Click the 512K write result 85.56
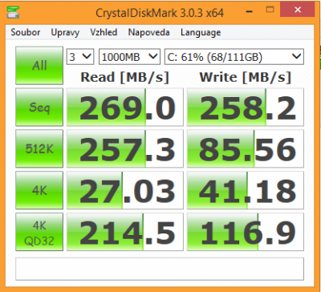 (x=246, y=148)
